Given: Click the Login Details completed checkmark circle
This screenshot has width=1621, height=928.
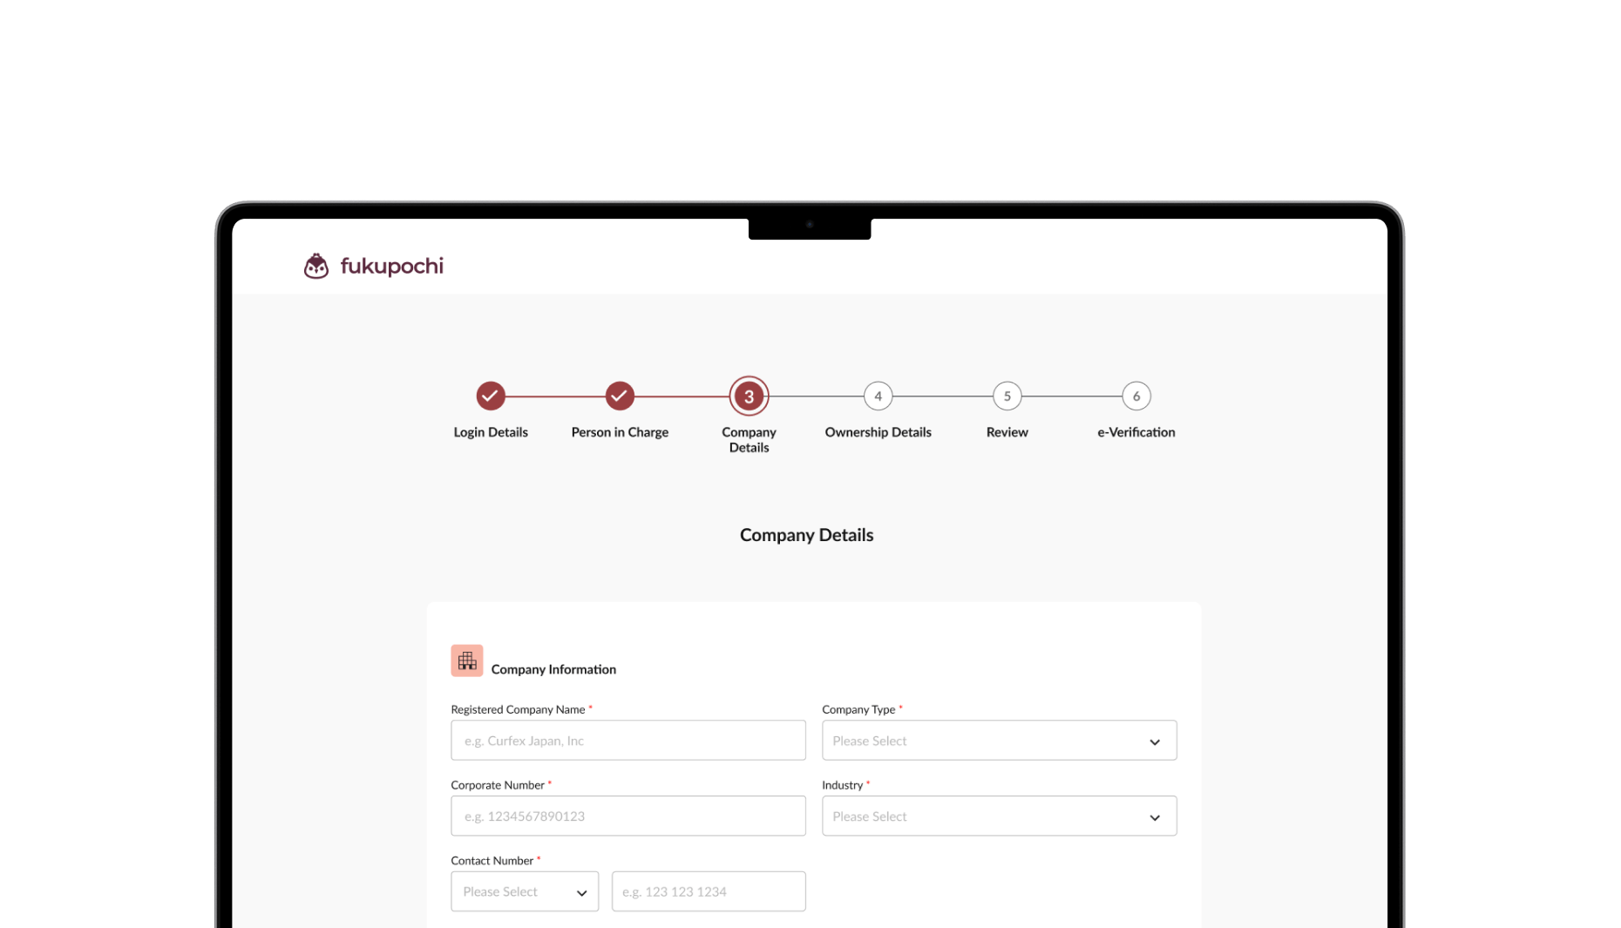Looking at the screenshot, I should tap(491, 396).
